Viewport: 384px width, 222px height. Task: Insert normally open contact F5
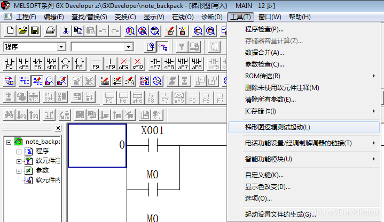click(x=10, y=64)
